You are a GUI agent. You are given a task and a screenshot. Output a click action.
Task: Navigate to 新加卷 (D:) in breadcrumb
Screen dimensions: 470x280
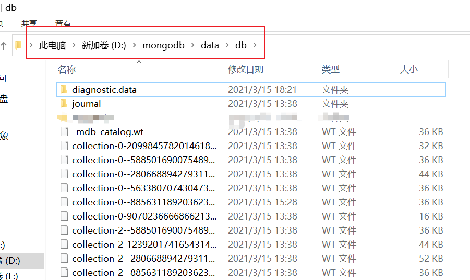104,45
